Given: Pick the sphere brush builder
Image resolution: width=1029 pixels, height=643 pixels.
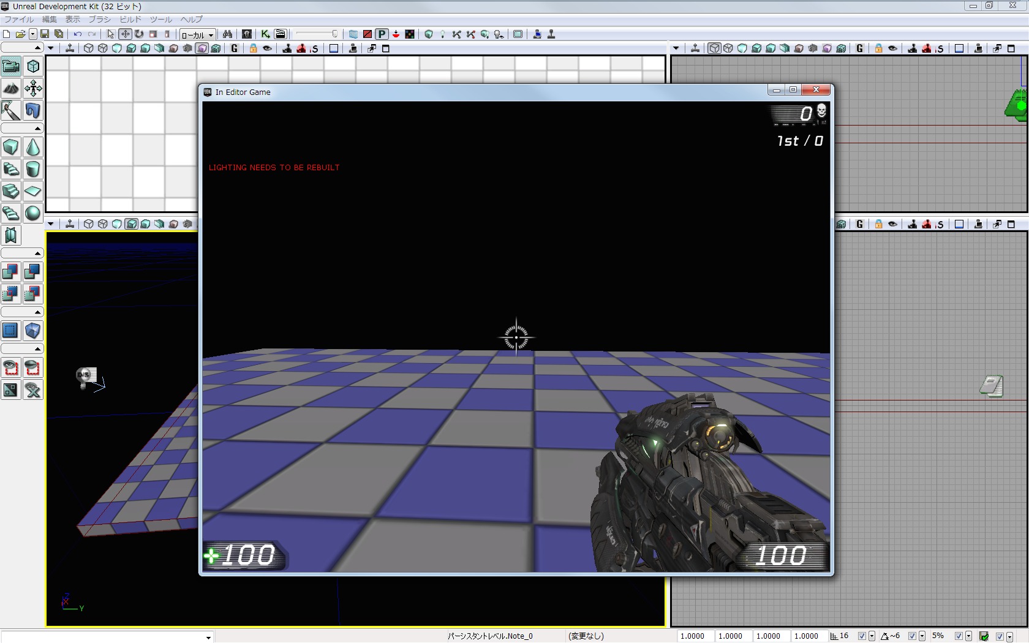Looking at the screenshot, I should click(x=33, y=213).
